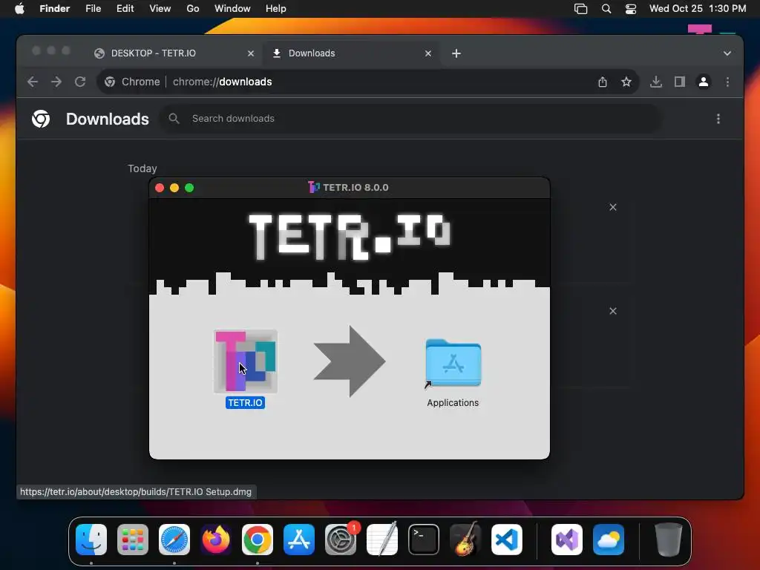Open Finder from the Dock

click(91, 540)
